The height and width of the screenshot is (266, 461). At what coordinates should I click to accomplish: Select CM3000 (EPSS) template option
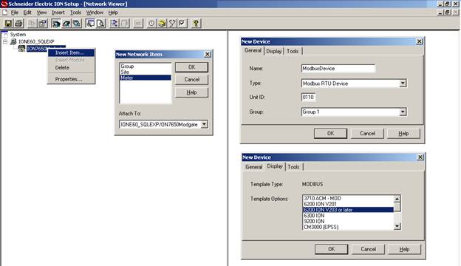pyautogui.click(x=348, y=227)
